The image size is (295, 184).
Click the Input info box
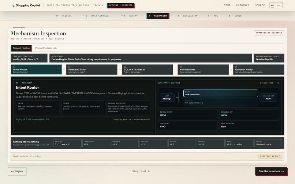pos(38,107)
